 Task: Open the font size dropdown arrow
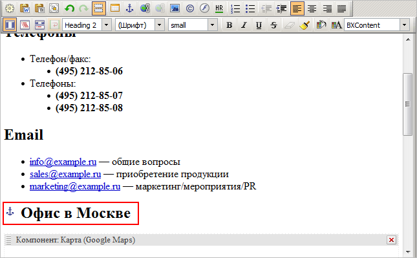pyautogui.click(x=212, y=25)
